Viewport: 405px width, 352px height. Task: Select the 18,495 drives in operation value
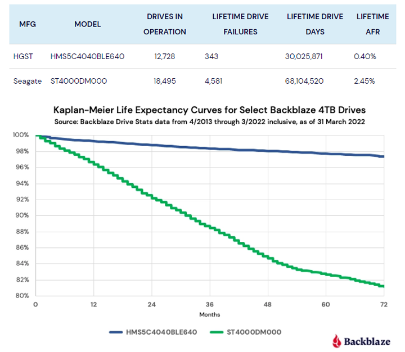pyautogui.click(x=164, y=81)
